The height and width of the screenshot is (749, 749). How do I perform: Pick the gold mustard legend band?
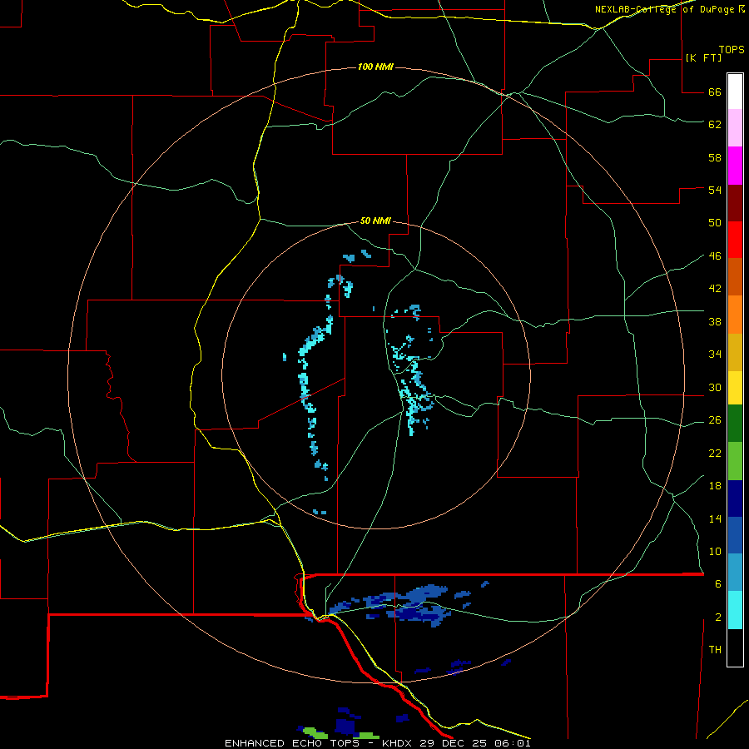(735, 352)
